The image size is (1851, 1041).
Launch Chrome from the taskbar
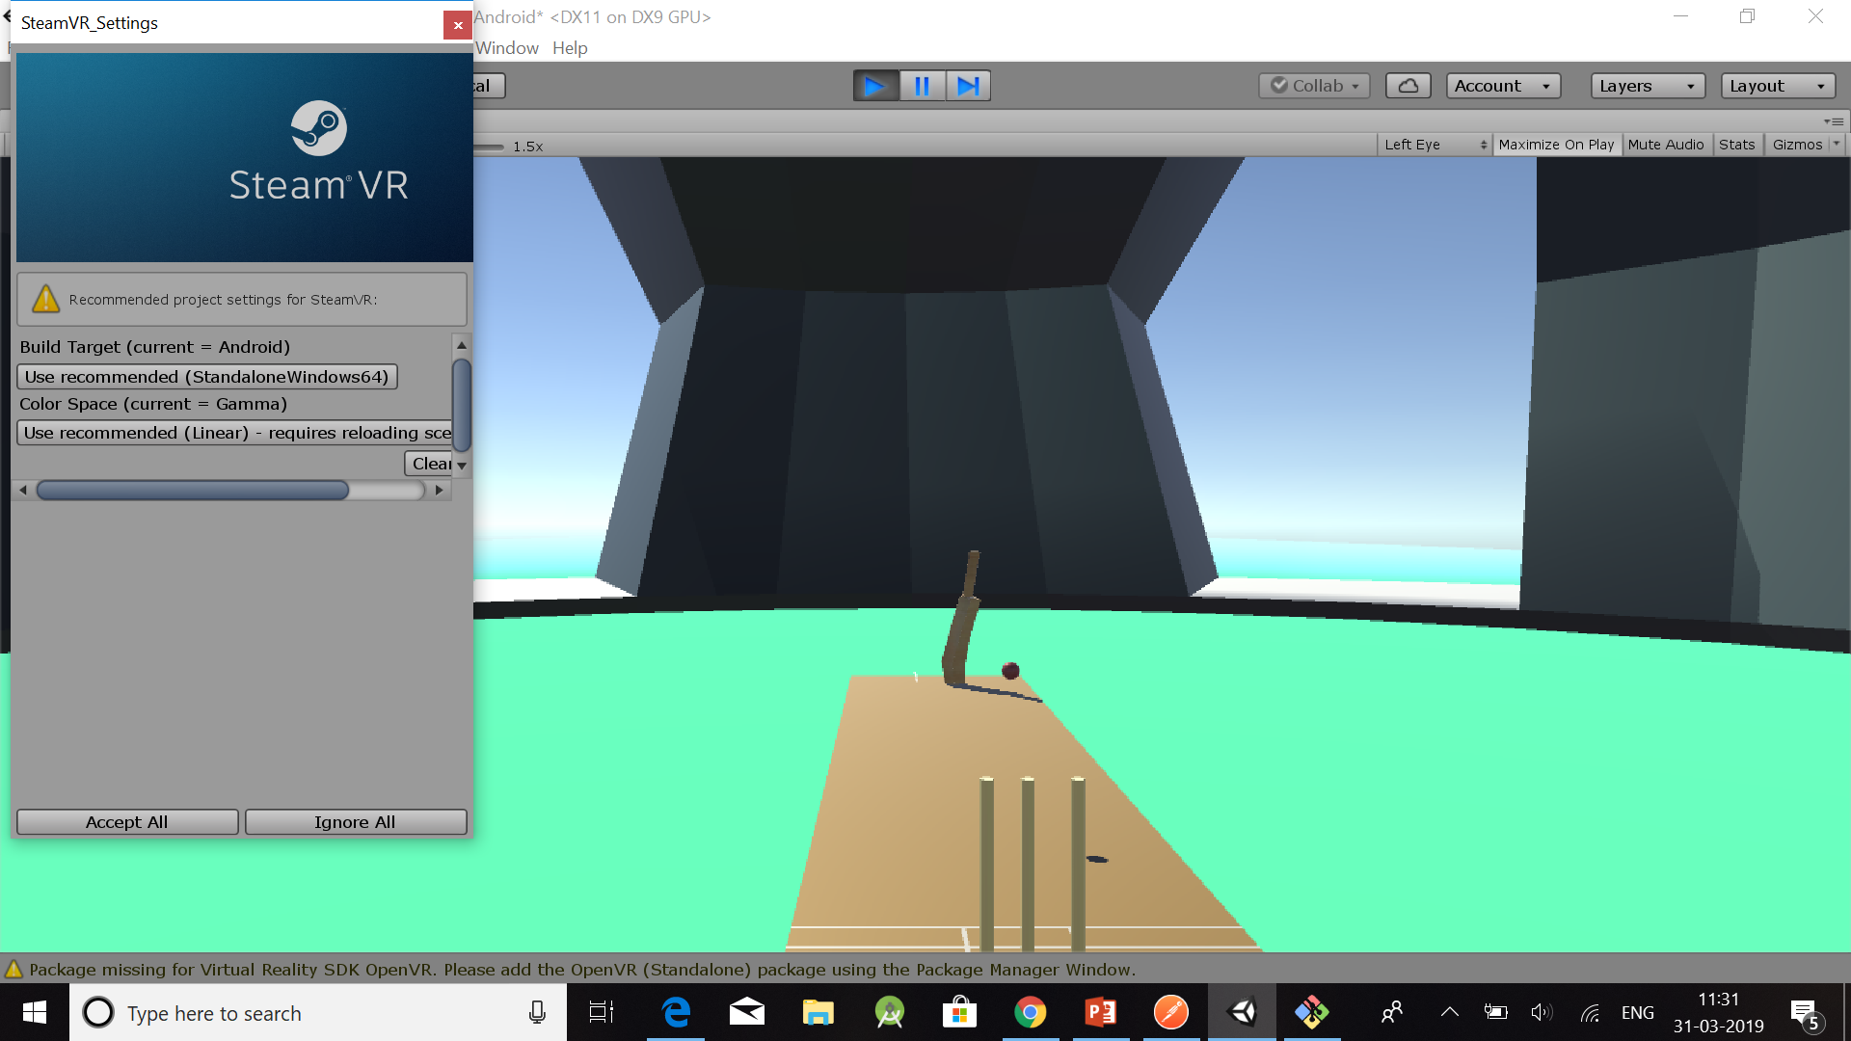point(1031,1012)
